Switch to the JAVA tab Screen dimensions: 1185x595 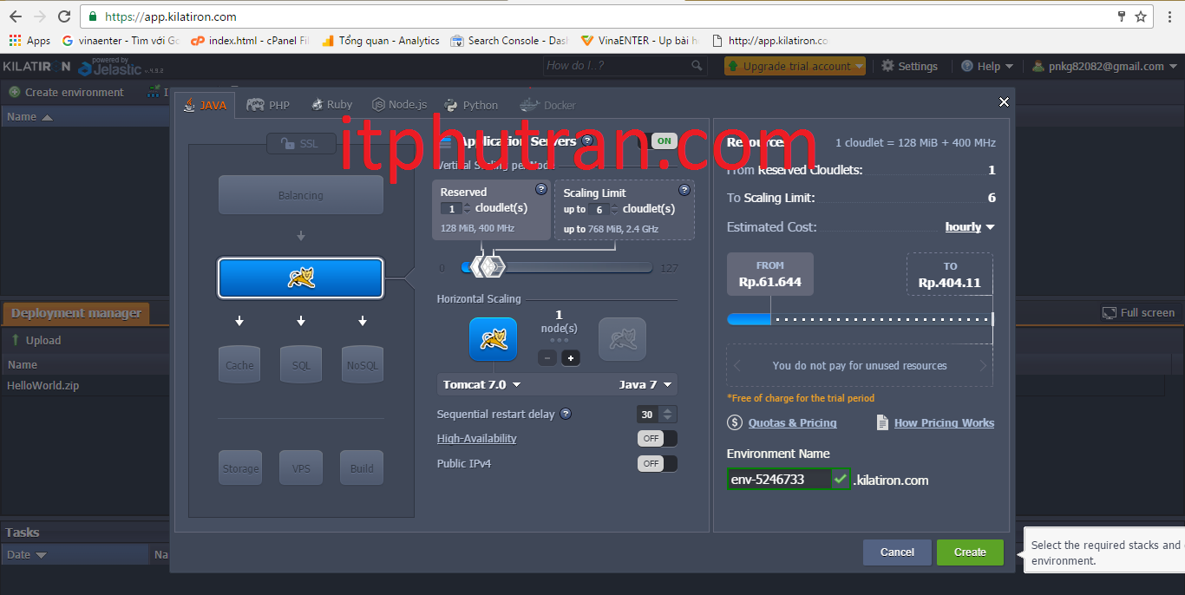[x=205, y=105]
